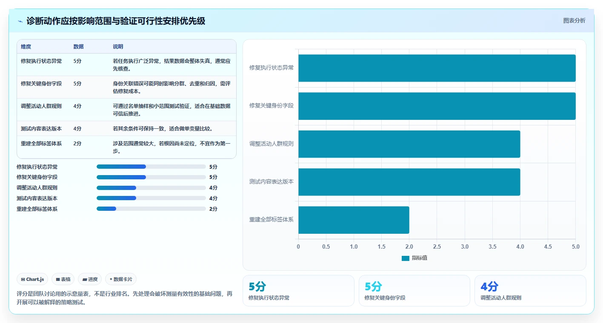Click description starting 若任务执行广泛异常
The height and width of the screenshot is (323, 603).
[x=172, y=65]
